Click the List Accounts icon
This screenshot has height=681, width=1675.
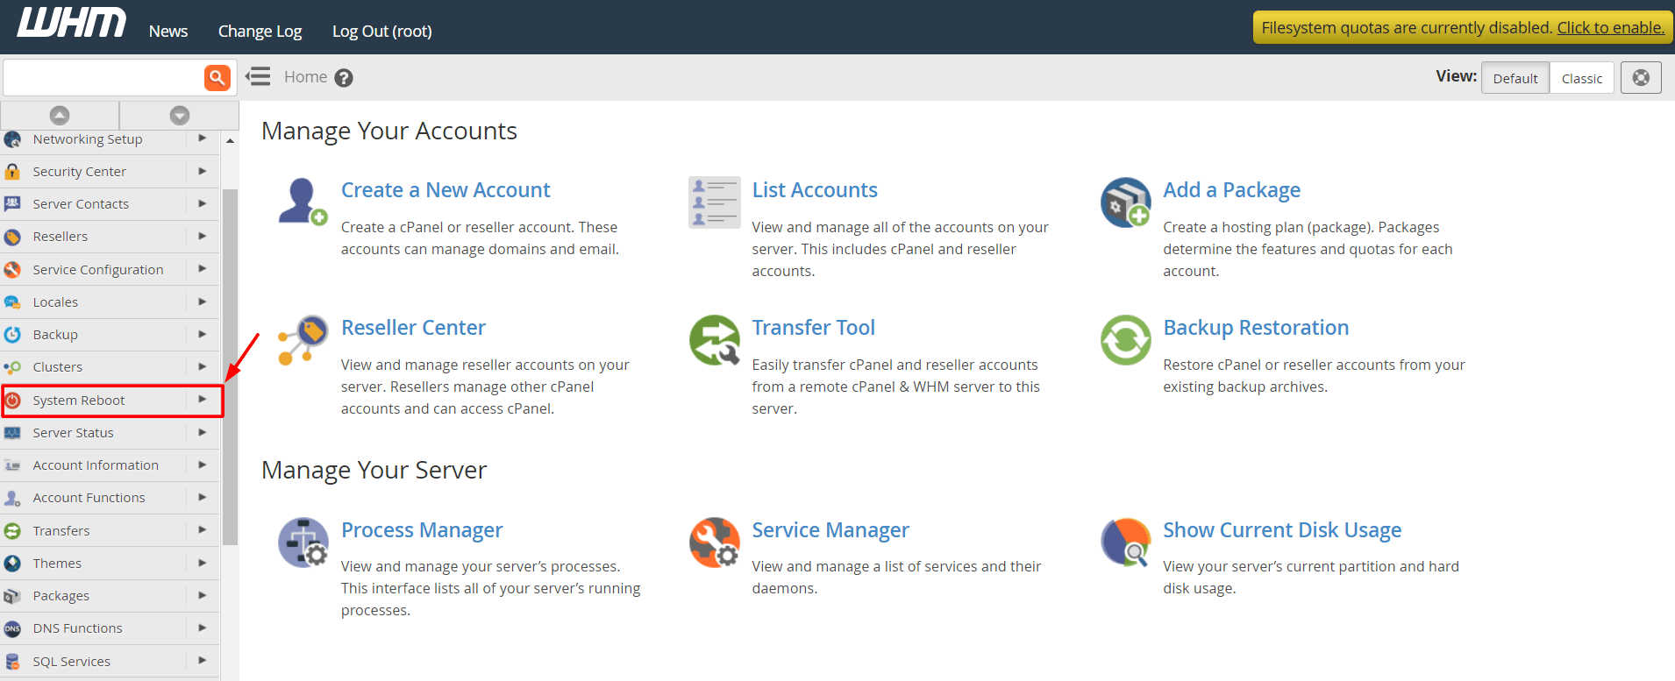click(714, 202)
